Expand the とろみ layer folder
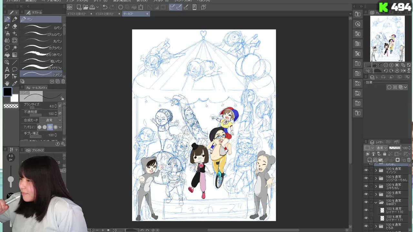Image resolution: width=413 pixels, height=232 pixels. click(x=376, y=226)
